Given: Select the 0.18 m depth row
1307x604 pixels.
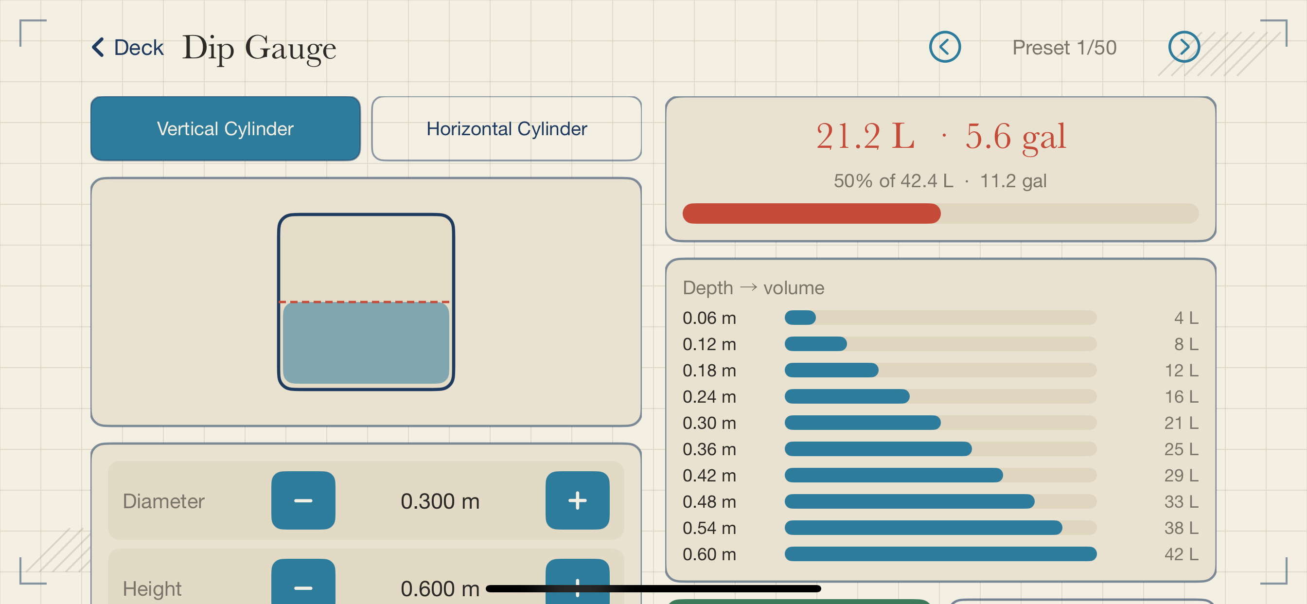Looking at the screenshot, I should click(940, 371).
